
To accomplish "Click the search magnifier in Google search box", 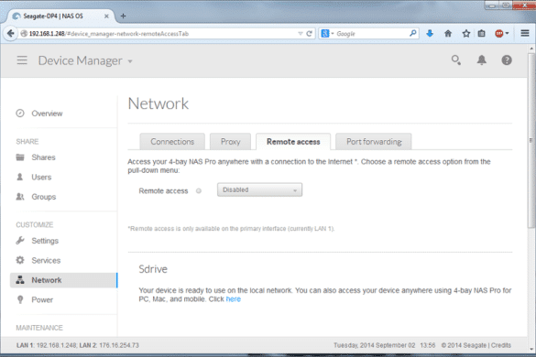I will point(412,33).
